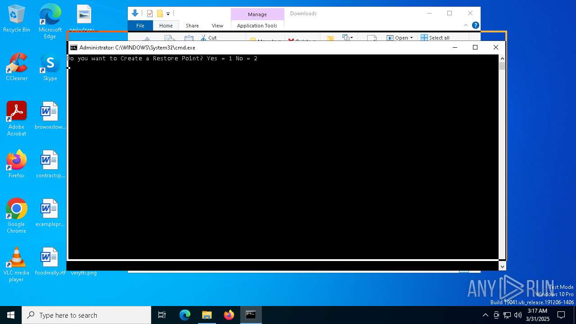This screenshot has height=324, width=576.
Task: Minimize the Downloads Explorer window
Action: [429, 13]
